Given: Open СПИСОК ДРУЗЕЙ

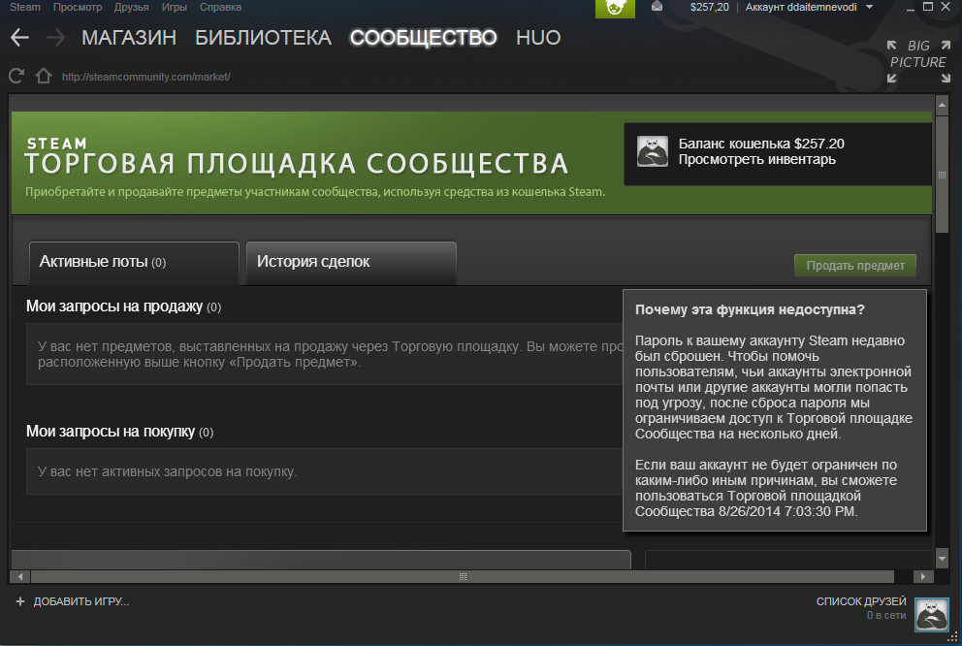Looking at the screenshot, I should pos(861,601).
